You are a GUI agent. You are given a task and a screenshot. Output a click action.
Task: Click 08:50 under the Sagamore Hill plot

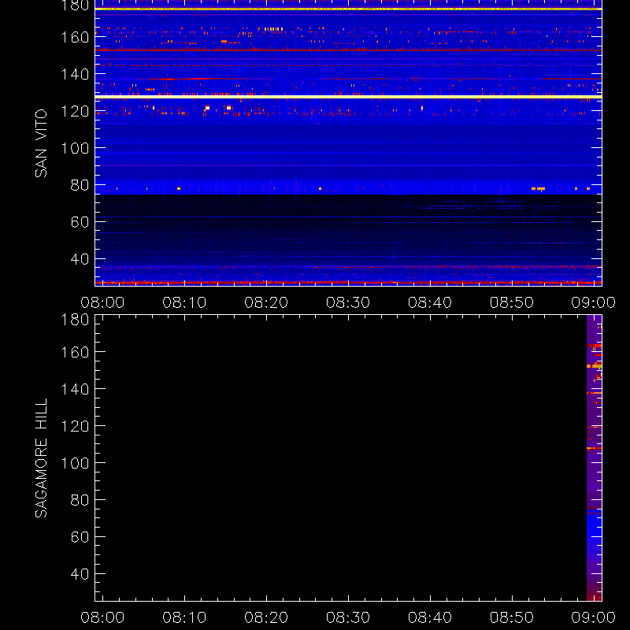pos(512,617)
